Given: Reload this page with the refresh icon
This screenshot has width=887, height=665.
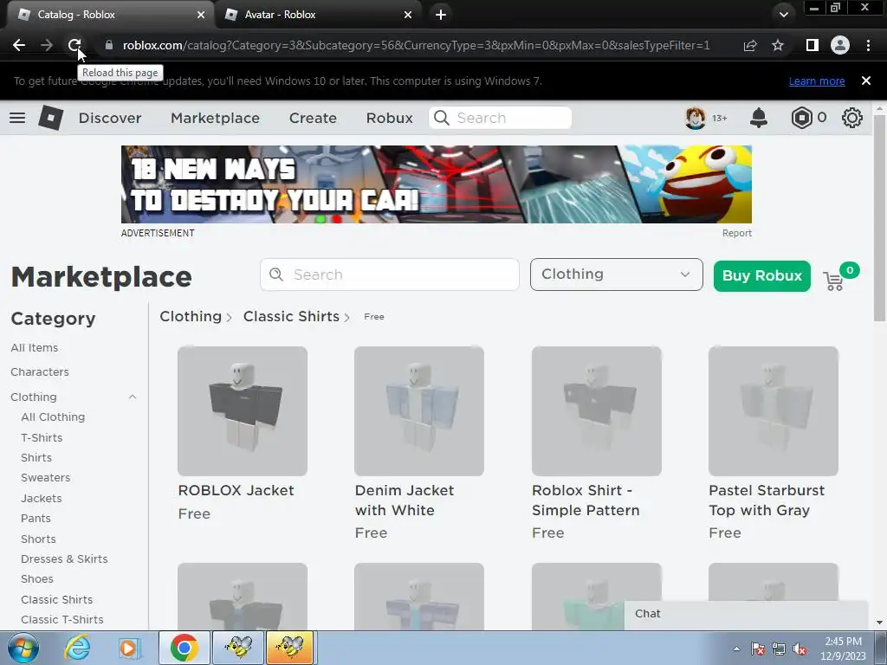Looking at the screenshot, I should 74,45.
